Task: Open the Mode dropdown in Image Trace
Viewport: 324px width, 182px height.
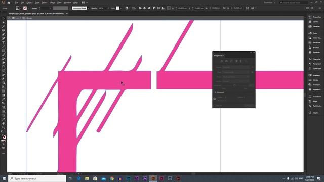Action: point(236,77)
